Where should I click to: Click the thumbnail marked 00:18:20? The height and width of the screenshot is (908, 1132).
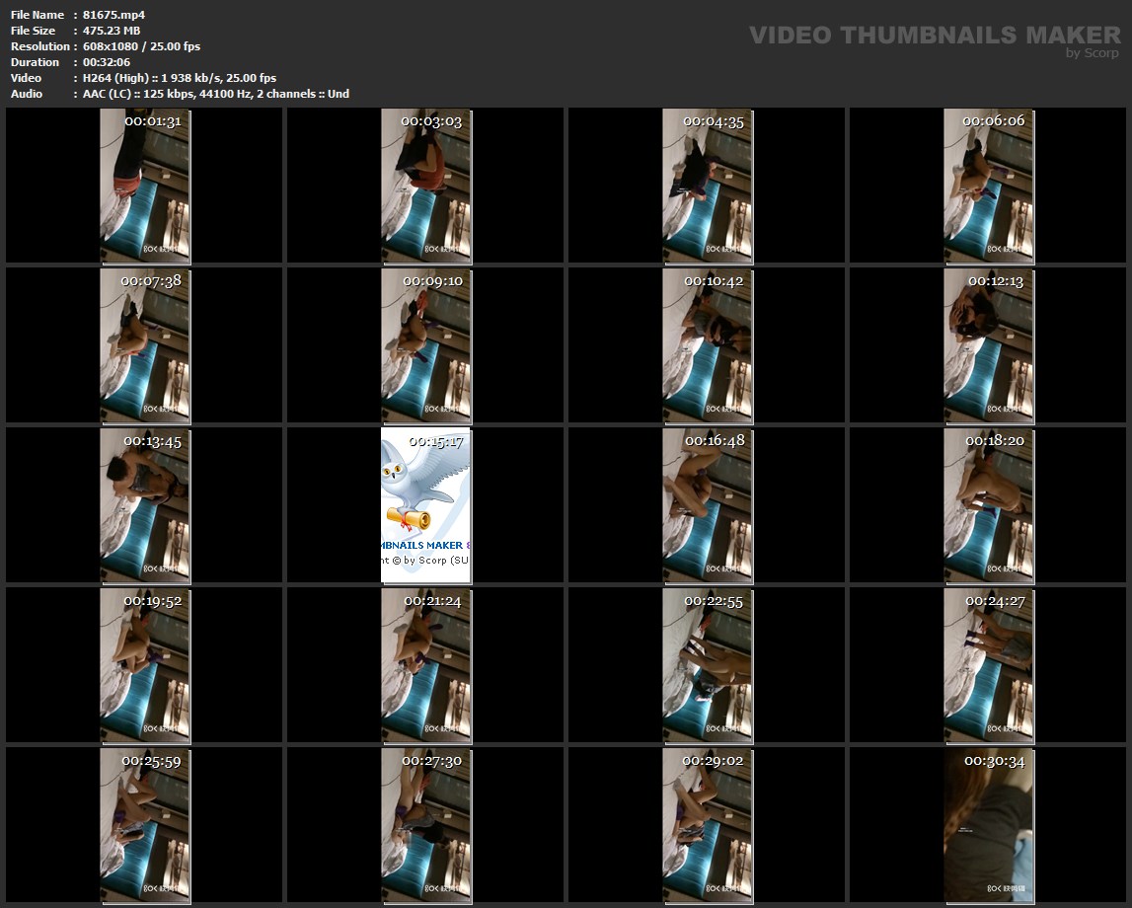click(x=989, y=505)
